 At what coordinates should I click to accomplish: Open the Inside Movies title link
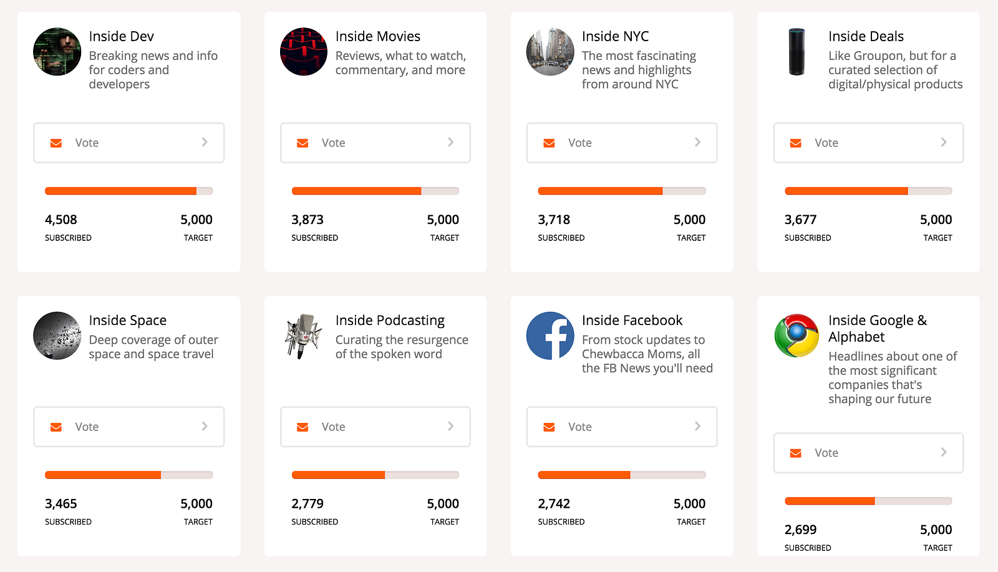[378, 36]
